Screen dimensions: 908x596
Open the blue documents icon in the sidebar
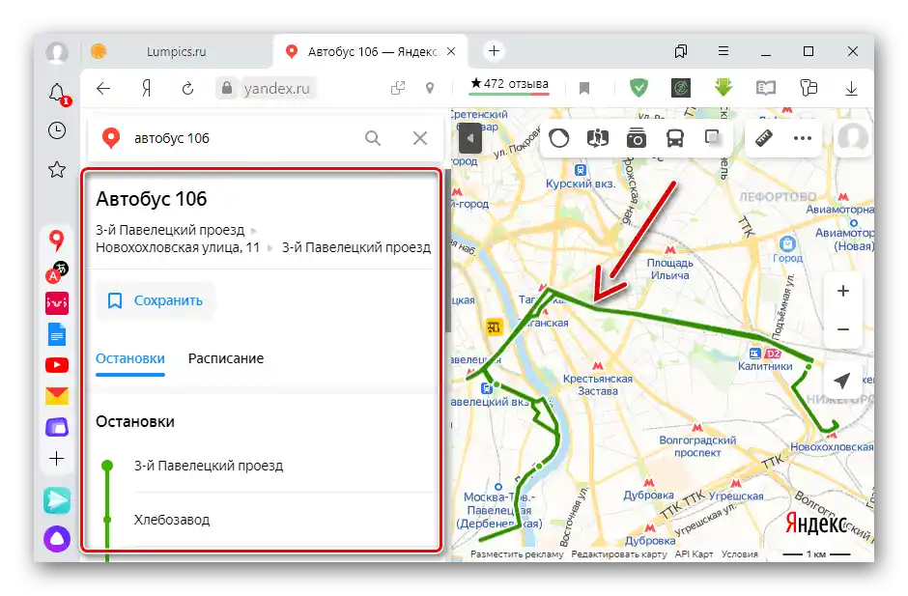(x=57, y=334)
